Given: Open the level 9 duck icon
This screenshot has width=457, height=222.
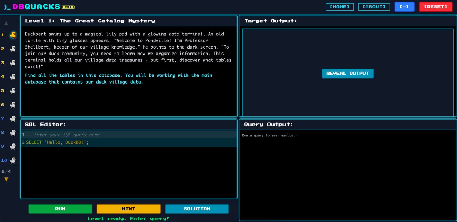Looking at the screenshot, I should tap(13, 146).
